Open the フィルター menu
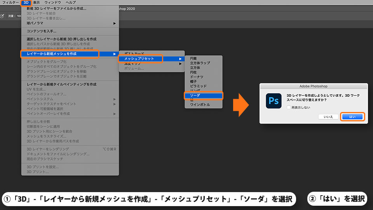373x210 pixels. pos(10,3)
